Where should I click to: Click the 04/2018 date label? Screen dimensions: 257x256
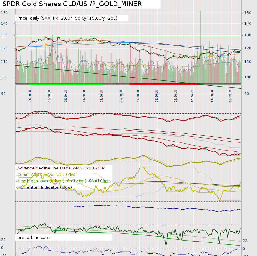84,96
